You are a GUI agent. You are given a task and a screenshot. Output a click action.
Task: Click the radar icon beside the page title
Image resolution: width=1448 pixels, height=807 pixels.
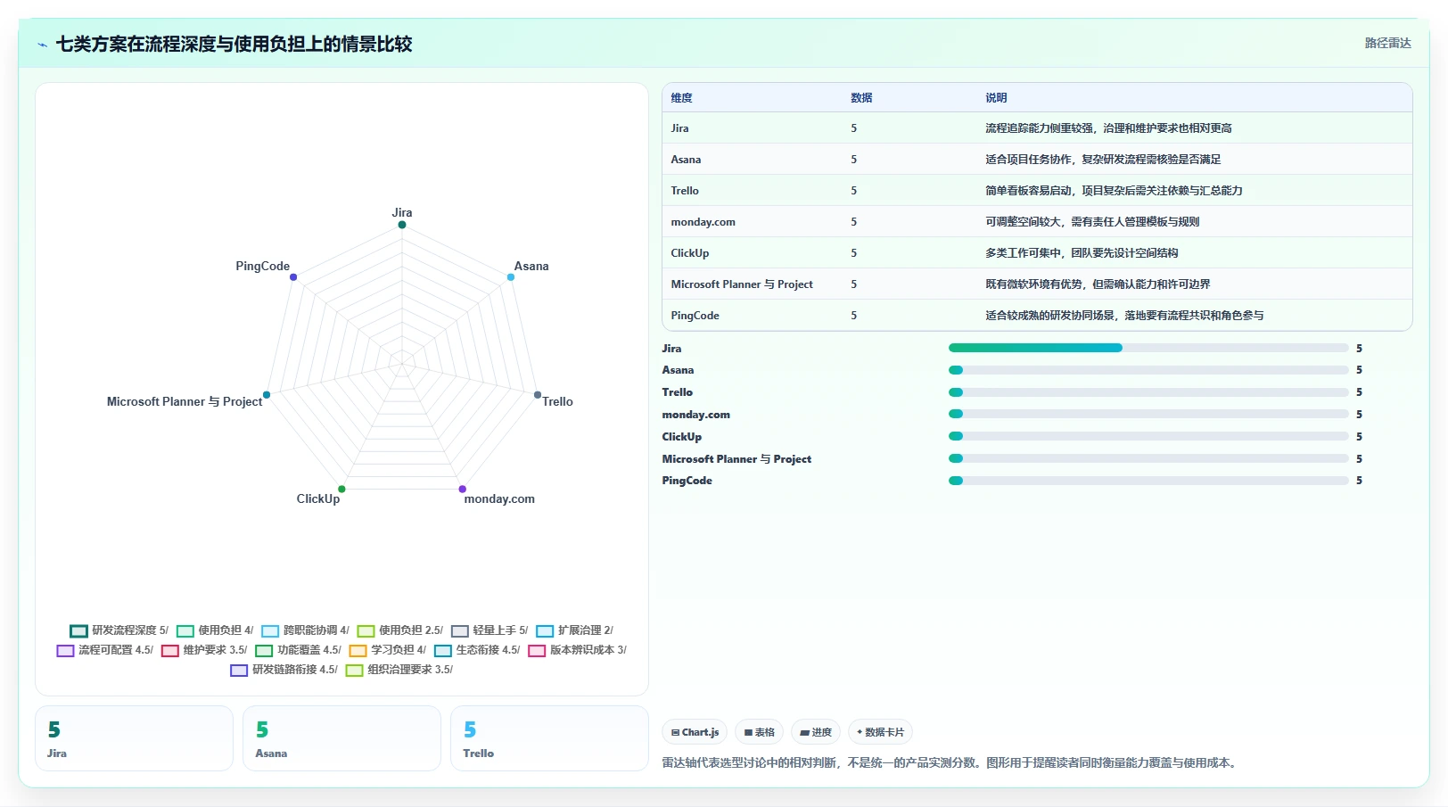[x=42, y=45]
